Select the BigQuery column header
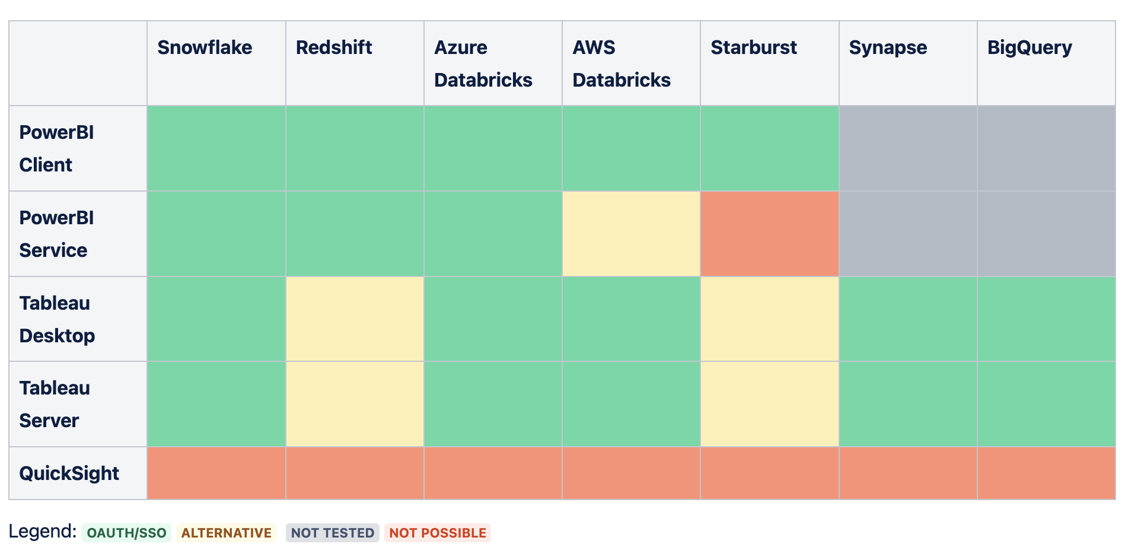This screenshot has width=1125, height=547. [1029, 47]
